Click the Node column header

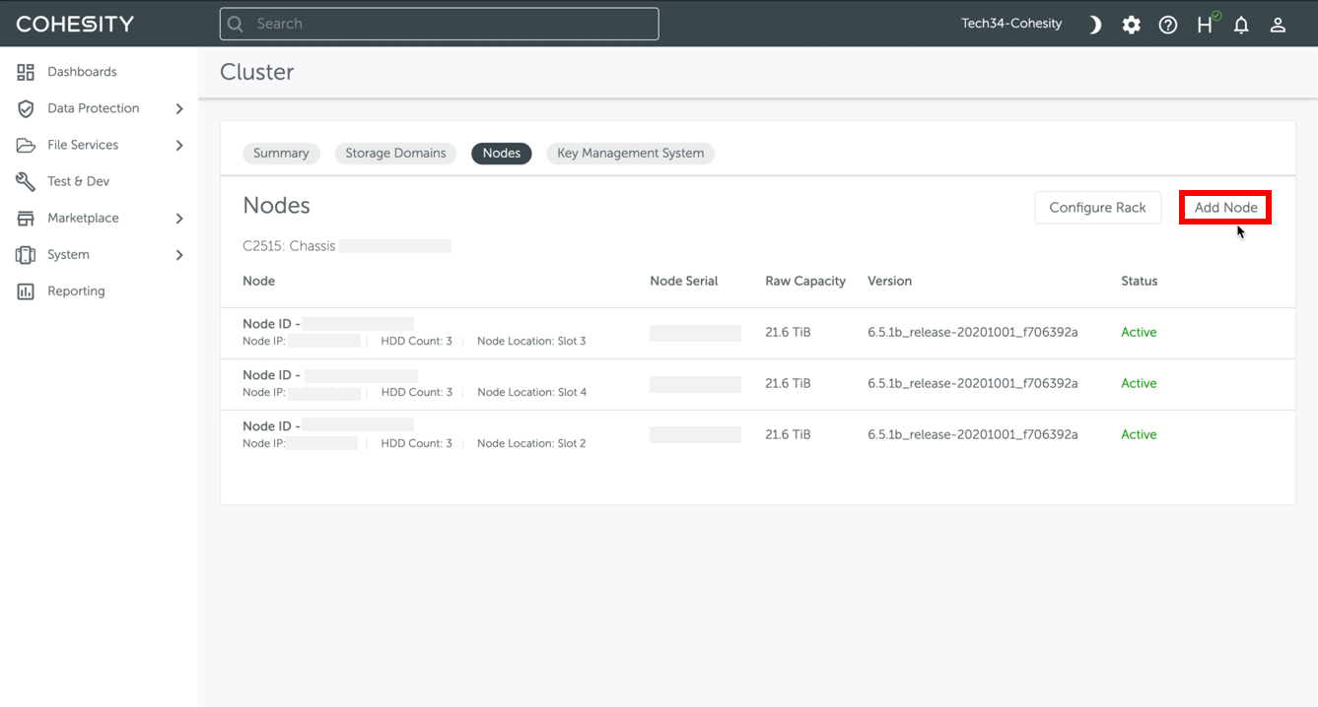[258, 282]
